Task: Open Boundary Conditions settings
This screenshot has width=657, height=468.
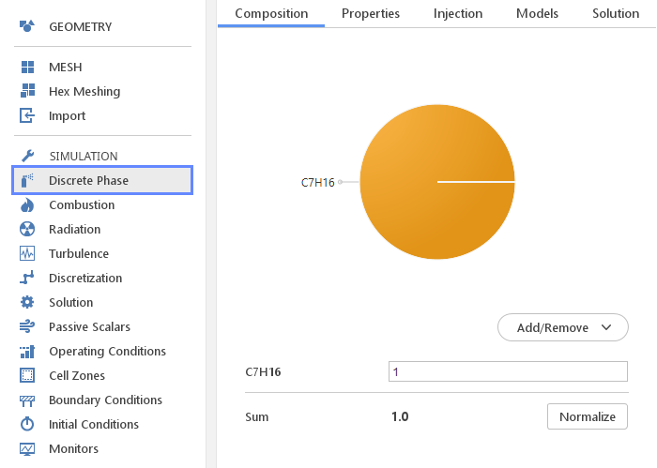Action: [x=105, y=400]
